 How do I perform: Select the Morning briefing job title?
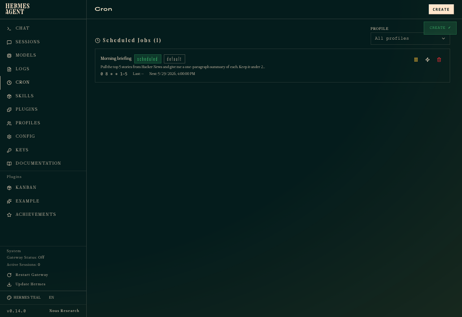pos(116,58)
